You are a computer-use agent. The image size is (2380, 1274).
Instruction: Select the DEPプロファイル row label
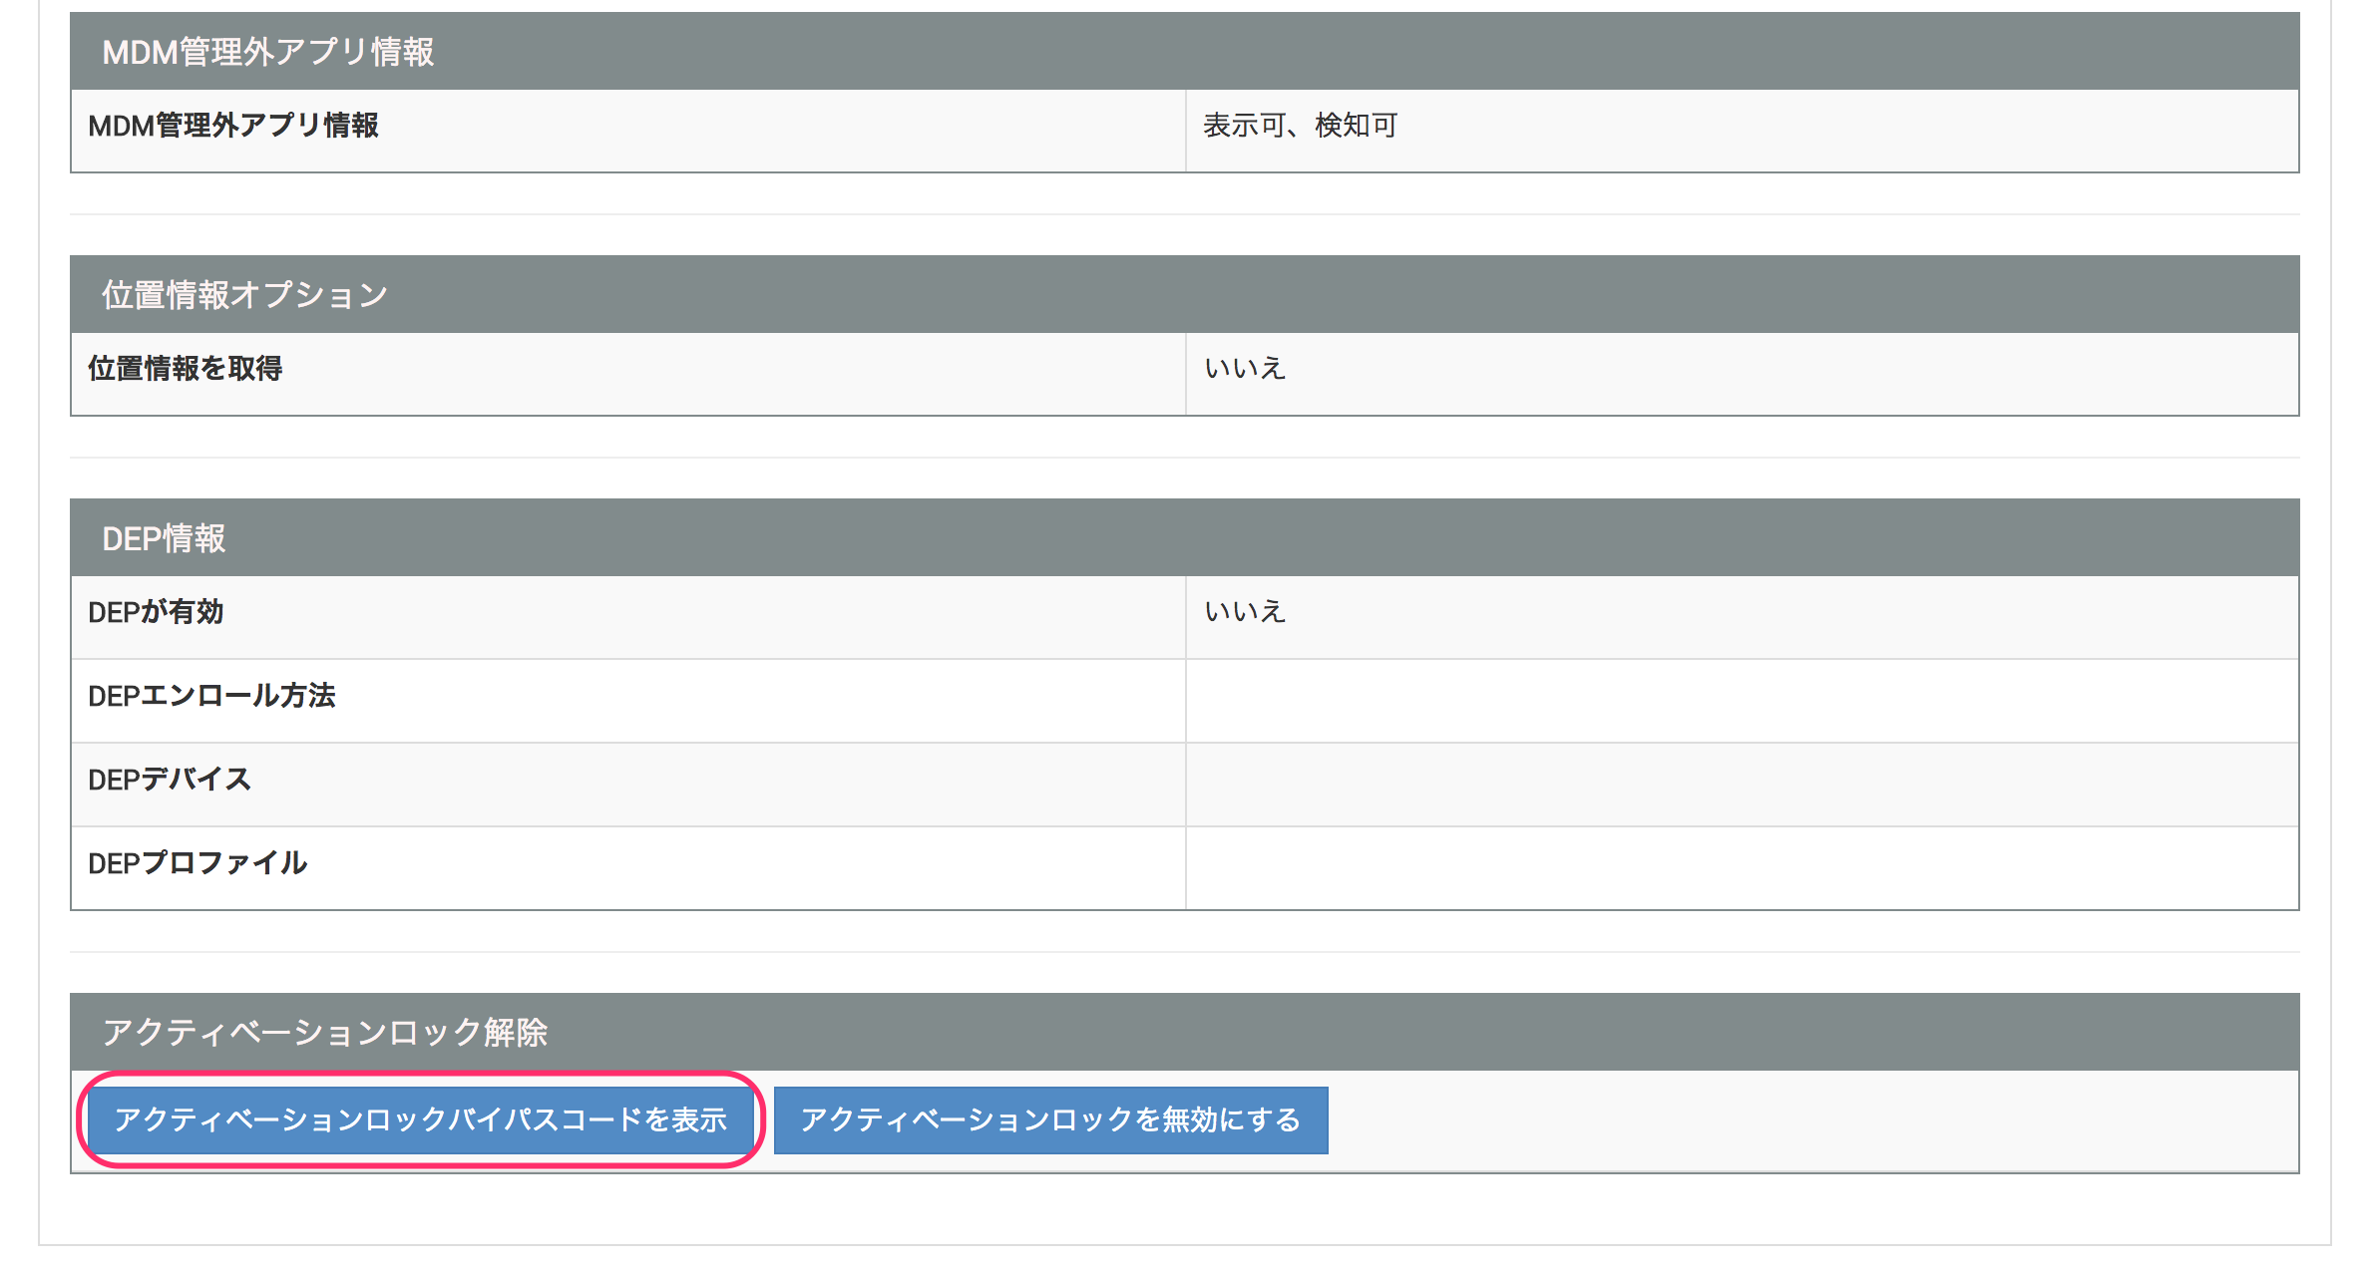[x=198, y=863]
